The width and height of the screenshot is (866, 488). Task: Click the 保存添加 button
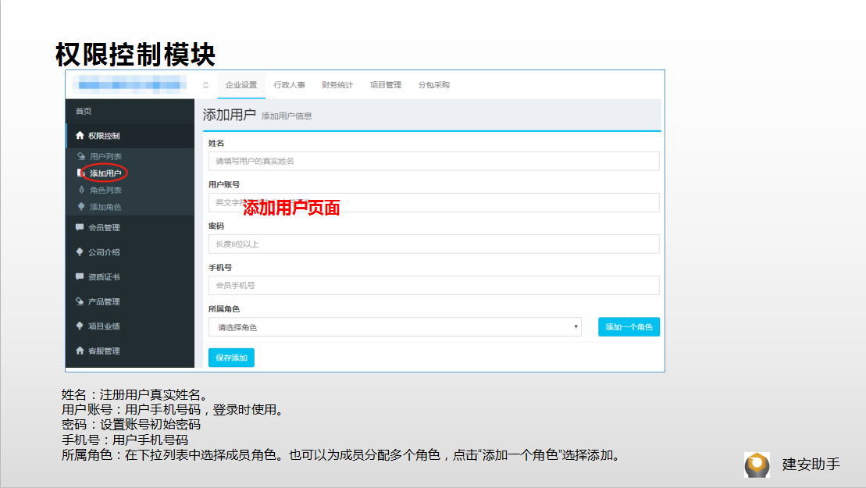231,358
